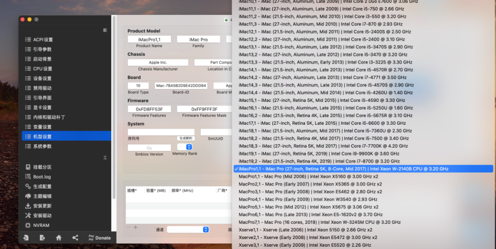Choose iMac17,1 Retina 5K Late 2015 entry
Screen dimensions: 496x249
coord(363,123)
